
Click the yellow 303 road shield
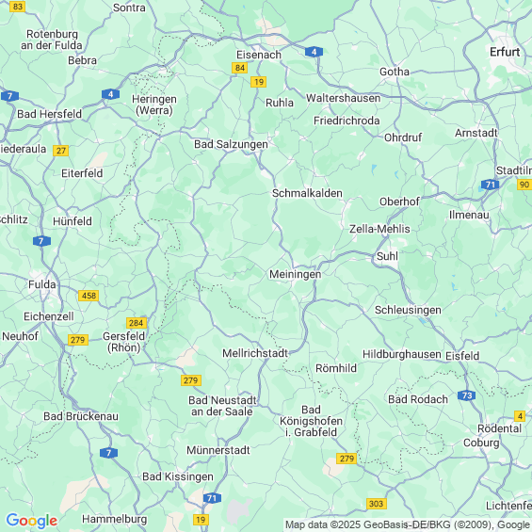[x=377, y=504]
